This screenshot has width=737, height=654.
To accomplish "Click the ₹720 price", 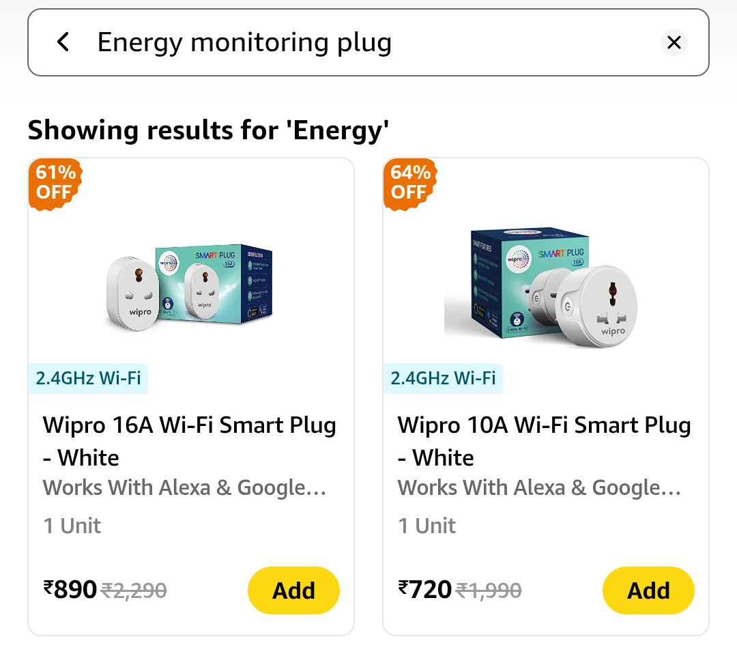I will tap(424, 588).
